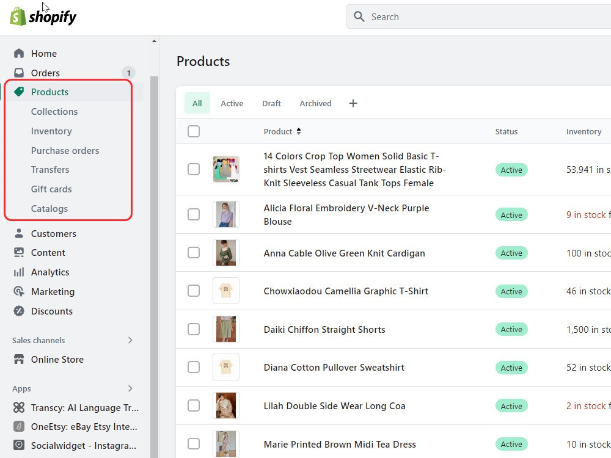Switch to the Active tab

[232, 103]
